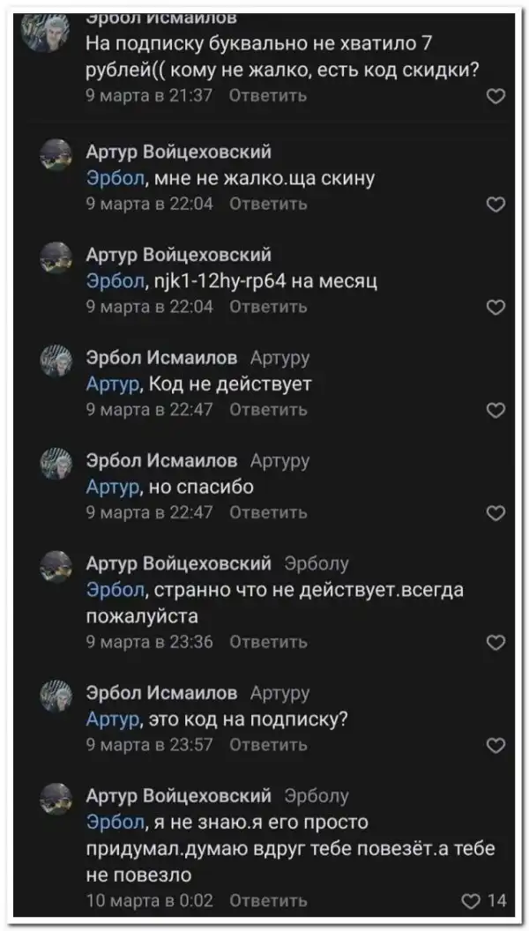529x931 pixels.
Task: Click the "9 марта в 23:57" timestamp
Action: click(x=150, y=746)
